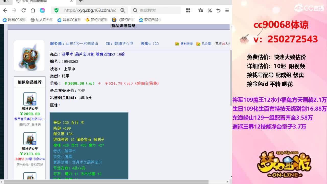Click the ¥2699.00 price text
The image size is (327, 184).
(x=30, y=114)
